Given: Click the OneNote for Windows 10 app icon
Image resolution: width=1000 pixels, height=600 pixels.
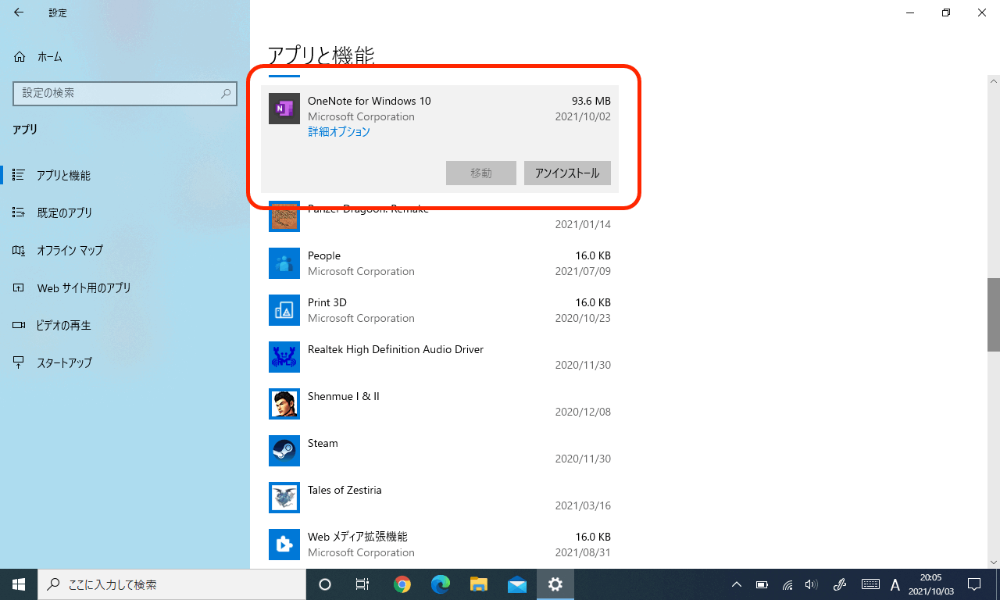Looking at the screenshot, I should pos(284,109).
